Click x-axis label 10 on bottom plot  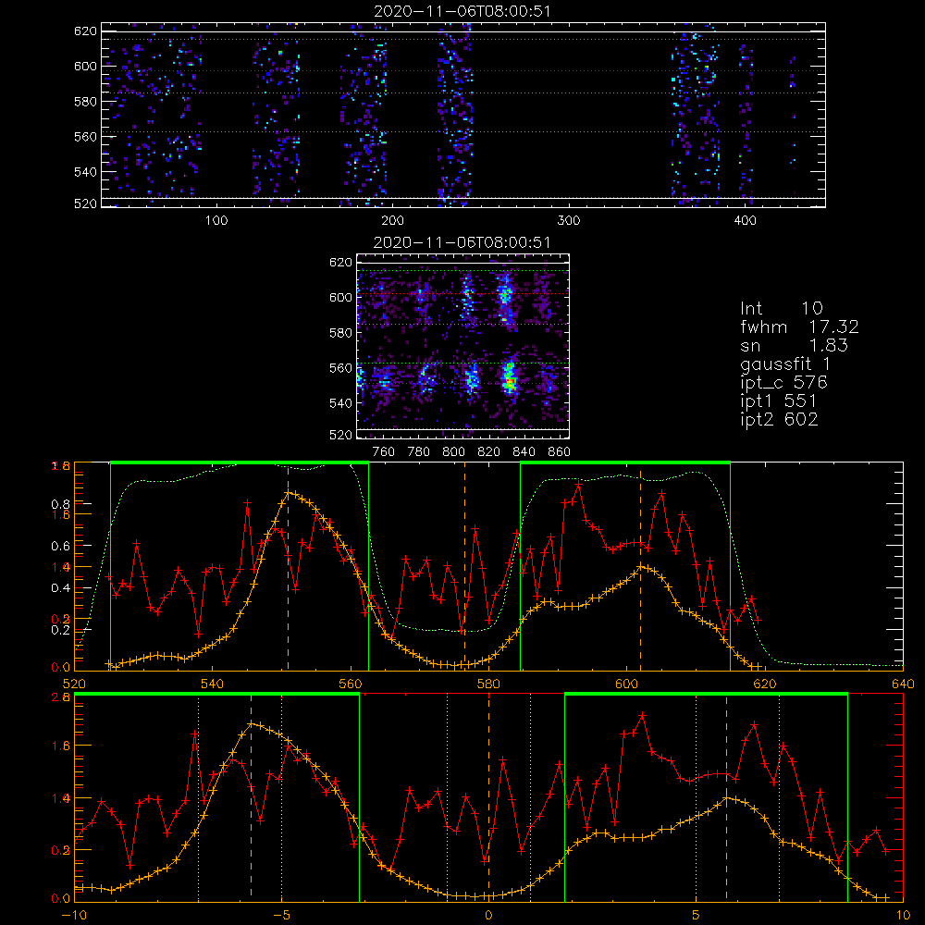point(903,916)
